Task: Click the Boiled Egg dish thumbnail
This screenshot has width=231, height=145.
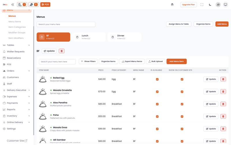Action: [43, 79]
